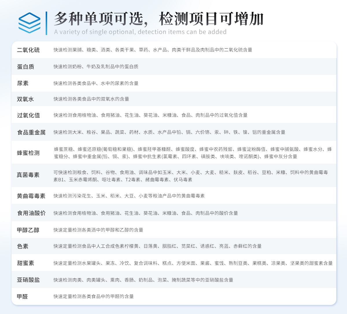The height and width of the screenshot is (314, 347).
Task: Click the description text for 甲醛 detection
Action: [94, 297]
